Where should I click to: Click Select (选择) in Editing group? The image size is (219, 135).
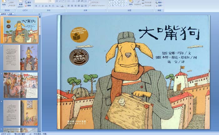point(159,6)
